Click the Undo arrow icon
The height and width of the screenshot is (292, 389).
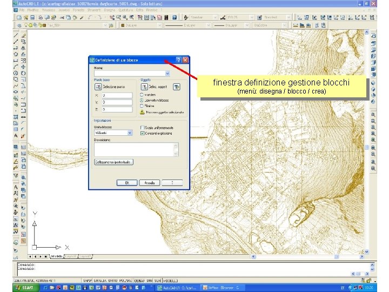[x=90, y=17]
